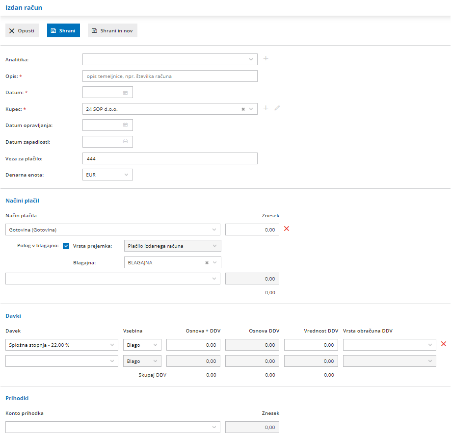Image resolution: width=451 pixels, height=435 pixels.
Task: Remove the Gotovina payment row
Action: (x=287, y=229)
